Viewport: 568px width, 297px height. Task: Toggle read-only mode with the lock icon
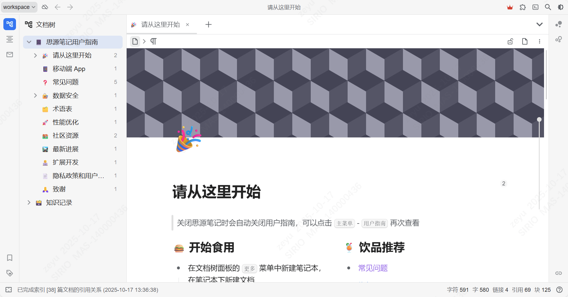(510, 41)
